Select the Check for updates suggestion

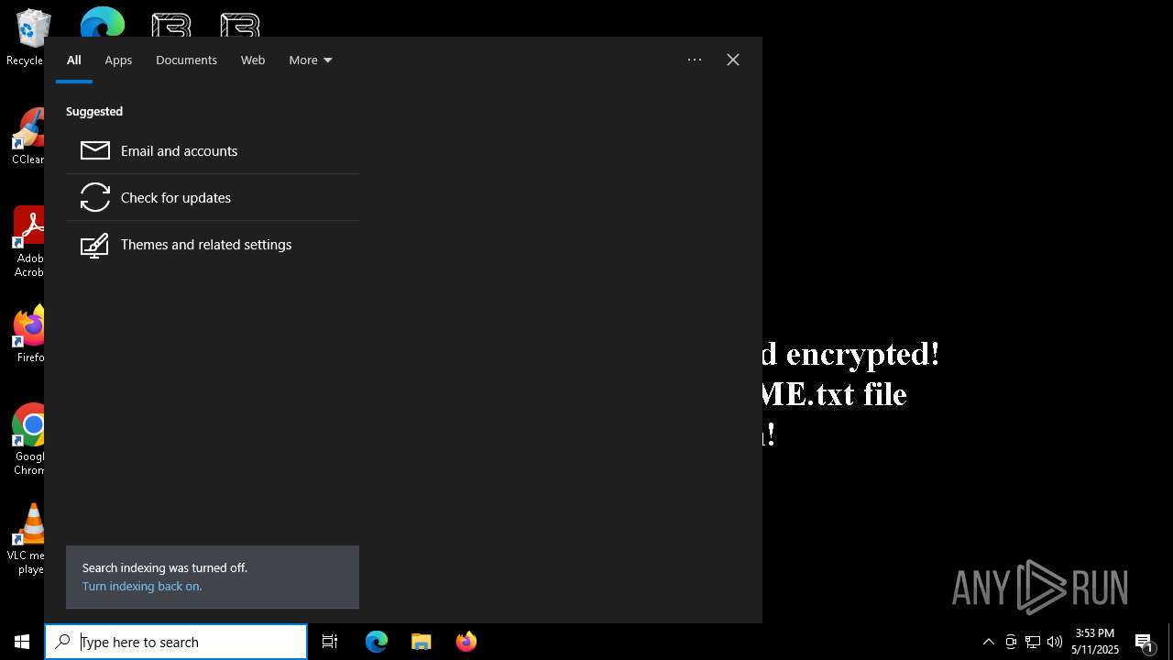(x=213, y=197)
